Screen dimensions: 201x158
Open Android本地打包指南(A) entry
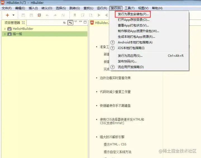coord(149,43)
